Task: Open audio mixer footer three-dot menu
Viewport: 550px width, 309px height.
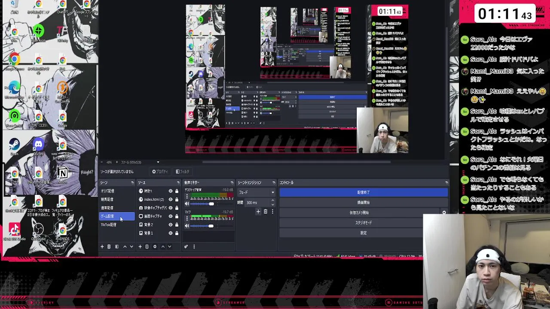Action: [194, 247]
